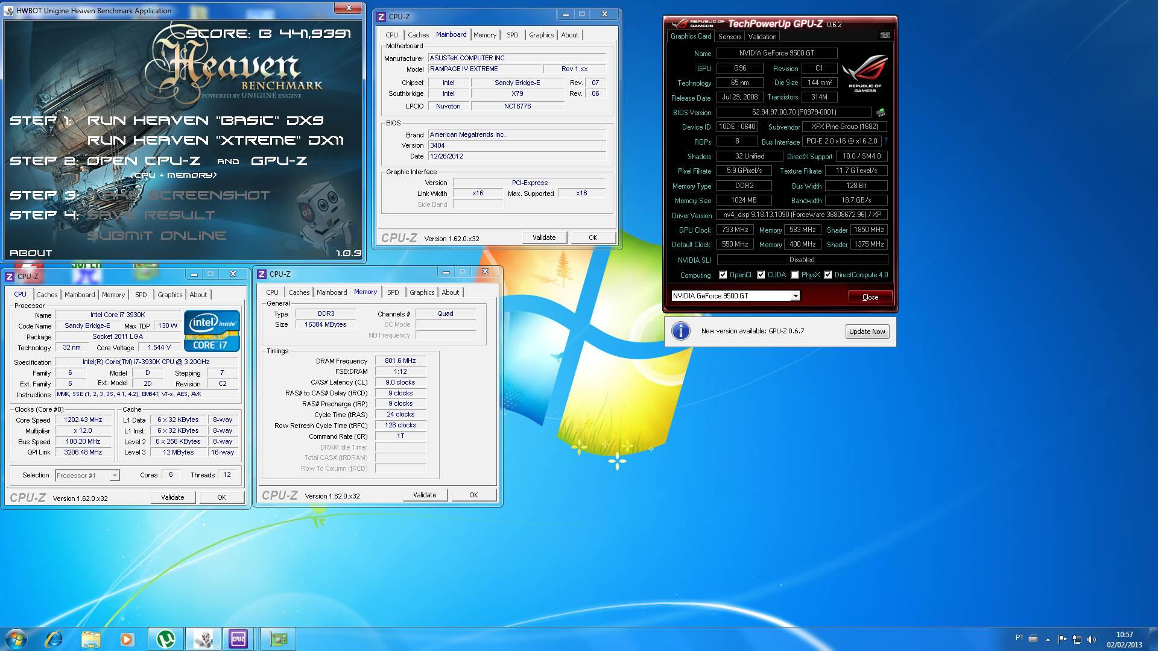
Task: Click Validate in the Memory CPU-Z window
Action: point(425,495)
